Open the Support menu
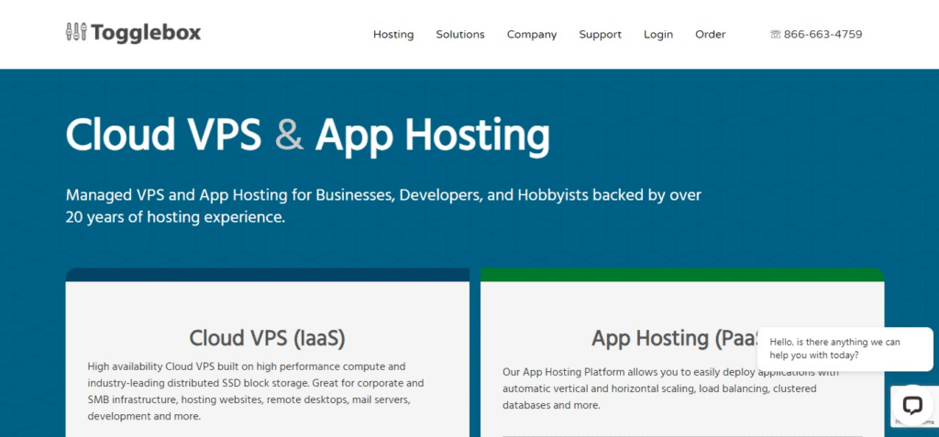This screenshot has height=437, width=939. pos(600,35)
